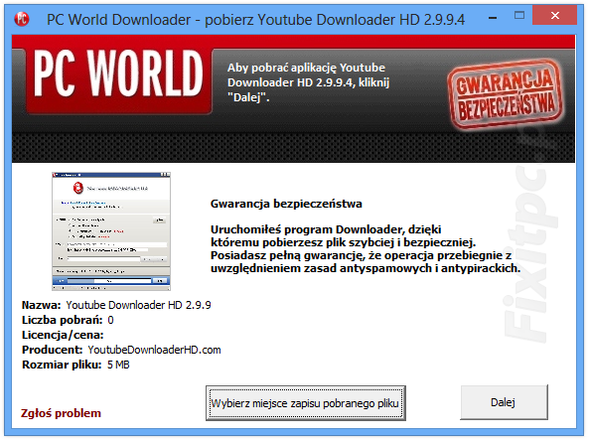Click the window title text 'PC World Downloader'
Viewport: 589px width, 440px height.
(x=118, y=19)
